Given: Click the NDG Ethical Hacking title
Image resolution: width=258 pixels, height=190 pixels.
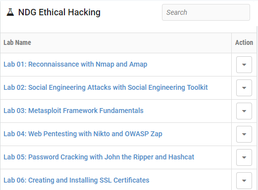Looking at the screenshot, I should tap(59, 12).
